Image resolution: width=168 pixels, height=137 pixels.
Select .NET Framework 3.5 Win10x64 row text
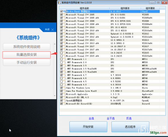(81, 72)
